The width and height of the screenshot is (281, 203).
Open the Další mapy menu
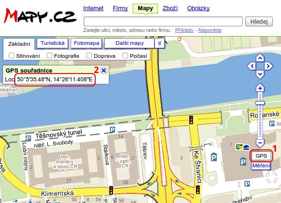pos(129,43)
